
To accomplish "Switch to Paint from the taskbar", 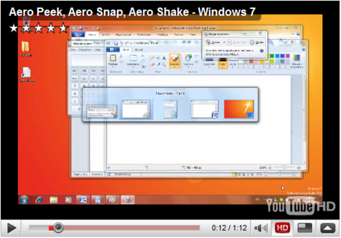I will 113,199.
